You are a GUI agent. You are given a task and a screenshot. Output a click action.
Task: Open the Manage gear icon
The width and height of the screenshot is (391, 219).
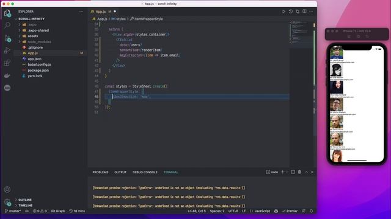pyautogui.click(x=7, y=202)
